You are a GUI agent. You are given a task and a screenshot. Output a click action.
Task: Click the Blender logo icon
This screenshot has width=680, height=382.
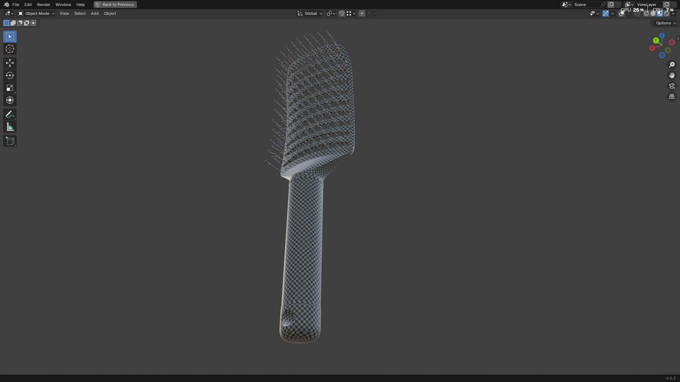point(6,5)
